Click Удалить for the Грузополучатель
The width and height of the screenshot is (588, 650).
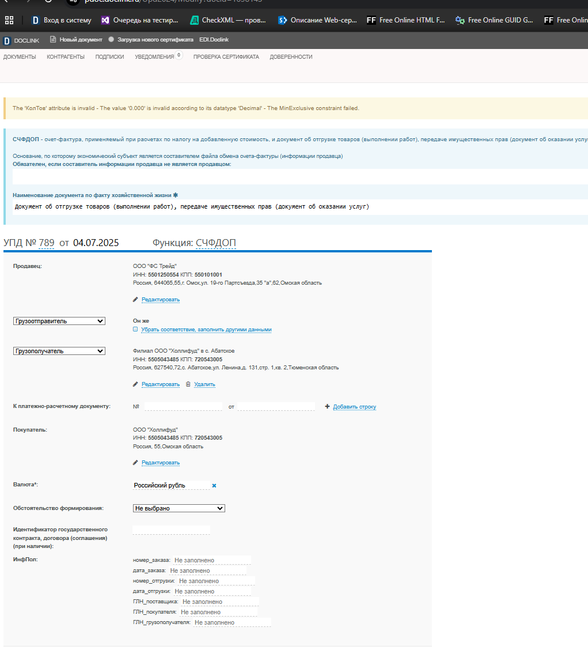click(204, 384)
